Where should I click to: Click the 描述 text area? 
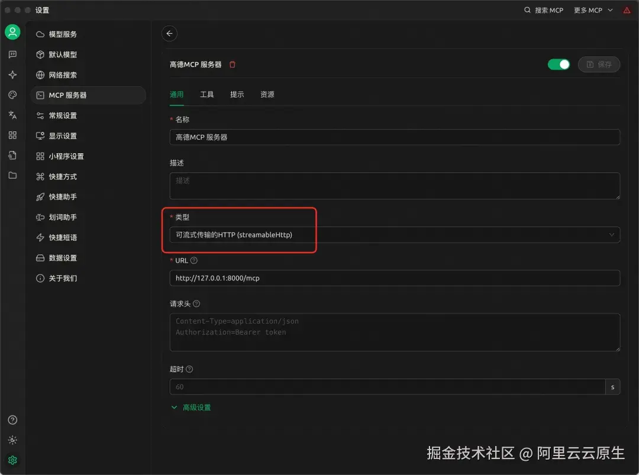tap(395, 186)
